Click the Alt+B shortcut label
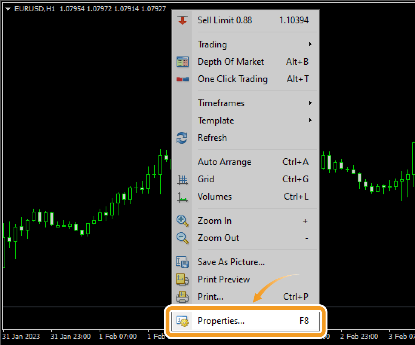 click(x=297, y=62)
